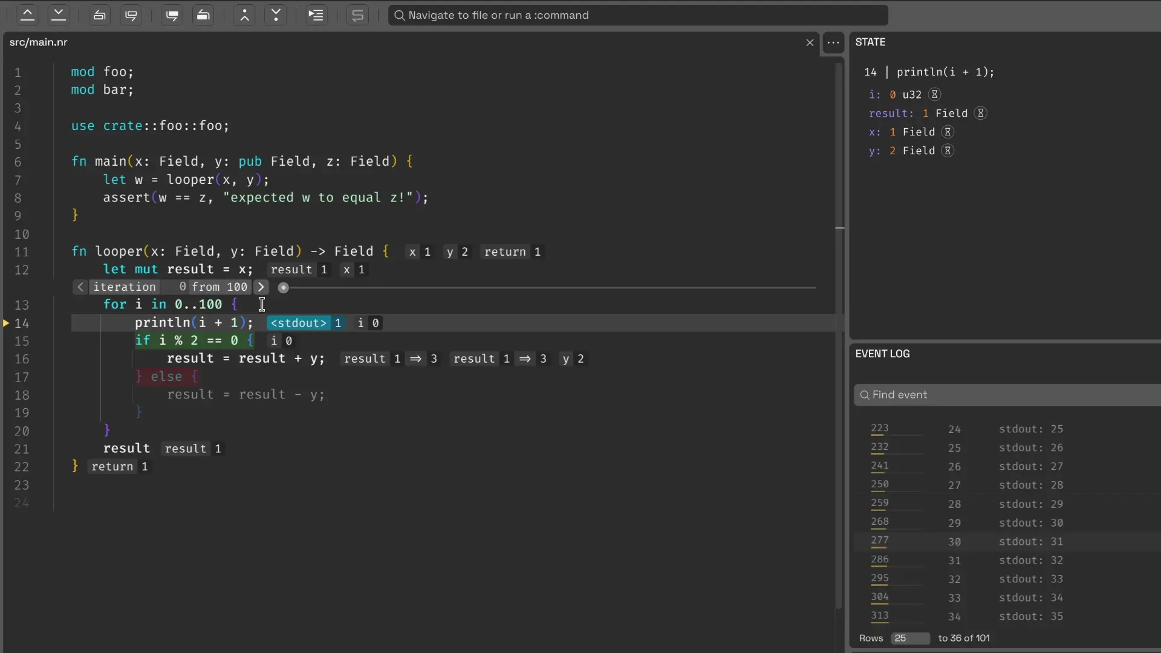Click the Find event search field

pyautogui.click(x=1007, y=395)
